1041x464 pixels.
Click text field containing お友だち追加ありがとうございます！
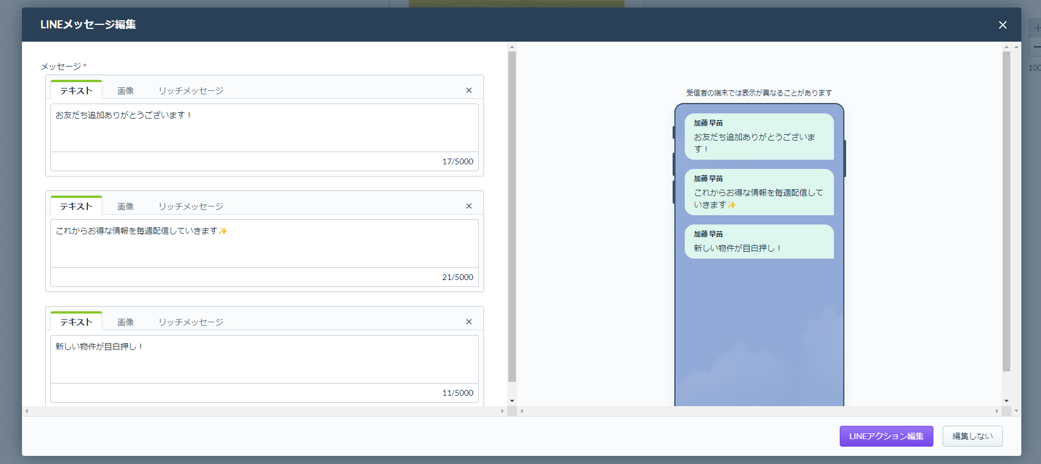pos(264,128)
